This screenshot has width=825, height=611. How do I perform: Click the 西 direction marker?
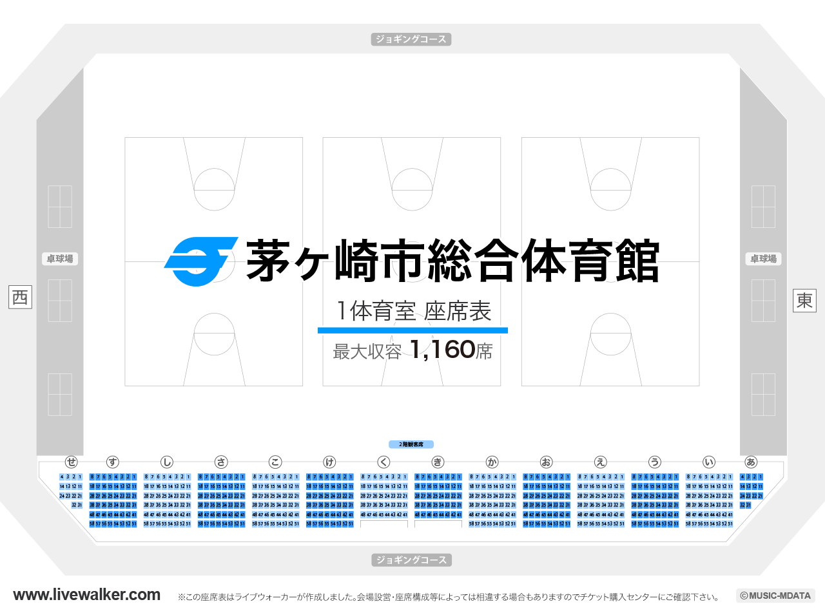(20, 297)
